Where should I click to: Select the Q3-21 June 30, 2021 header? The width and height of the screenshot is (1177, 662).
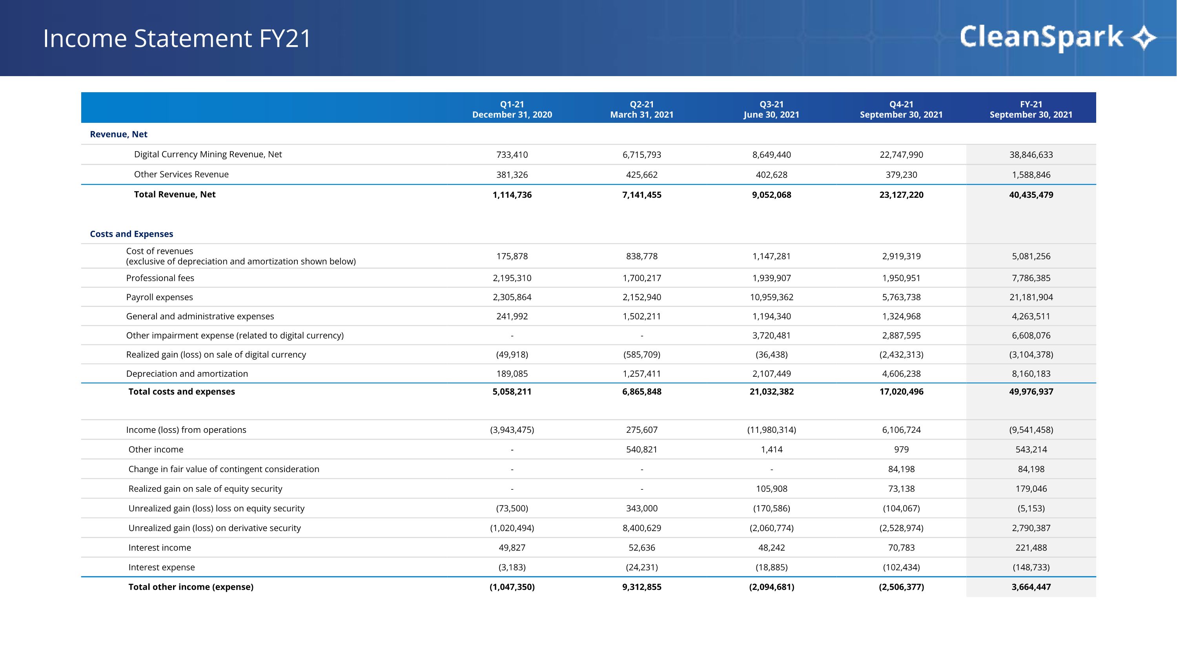point(771,109)
